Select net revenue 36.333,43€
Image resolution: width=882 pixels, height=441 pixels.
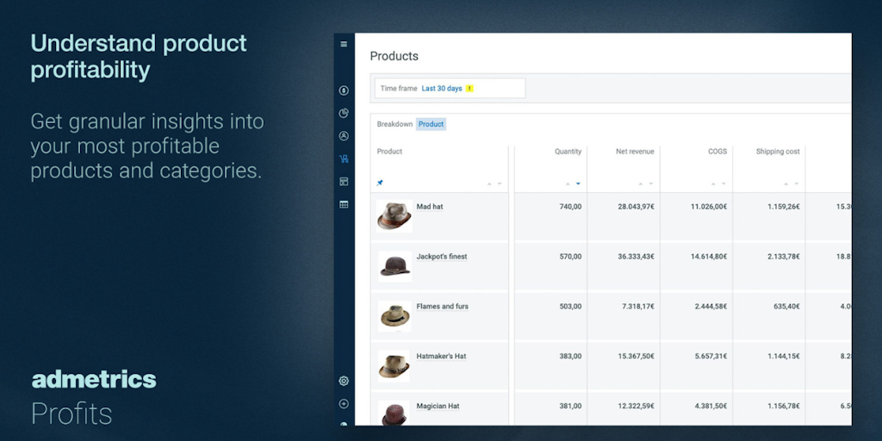point(637,257)
